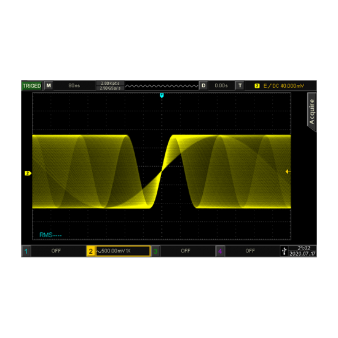Screen dimensions: 338x338
Task: Click channel 3 OFF status
Action: [186, 251]
